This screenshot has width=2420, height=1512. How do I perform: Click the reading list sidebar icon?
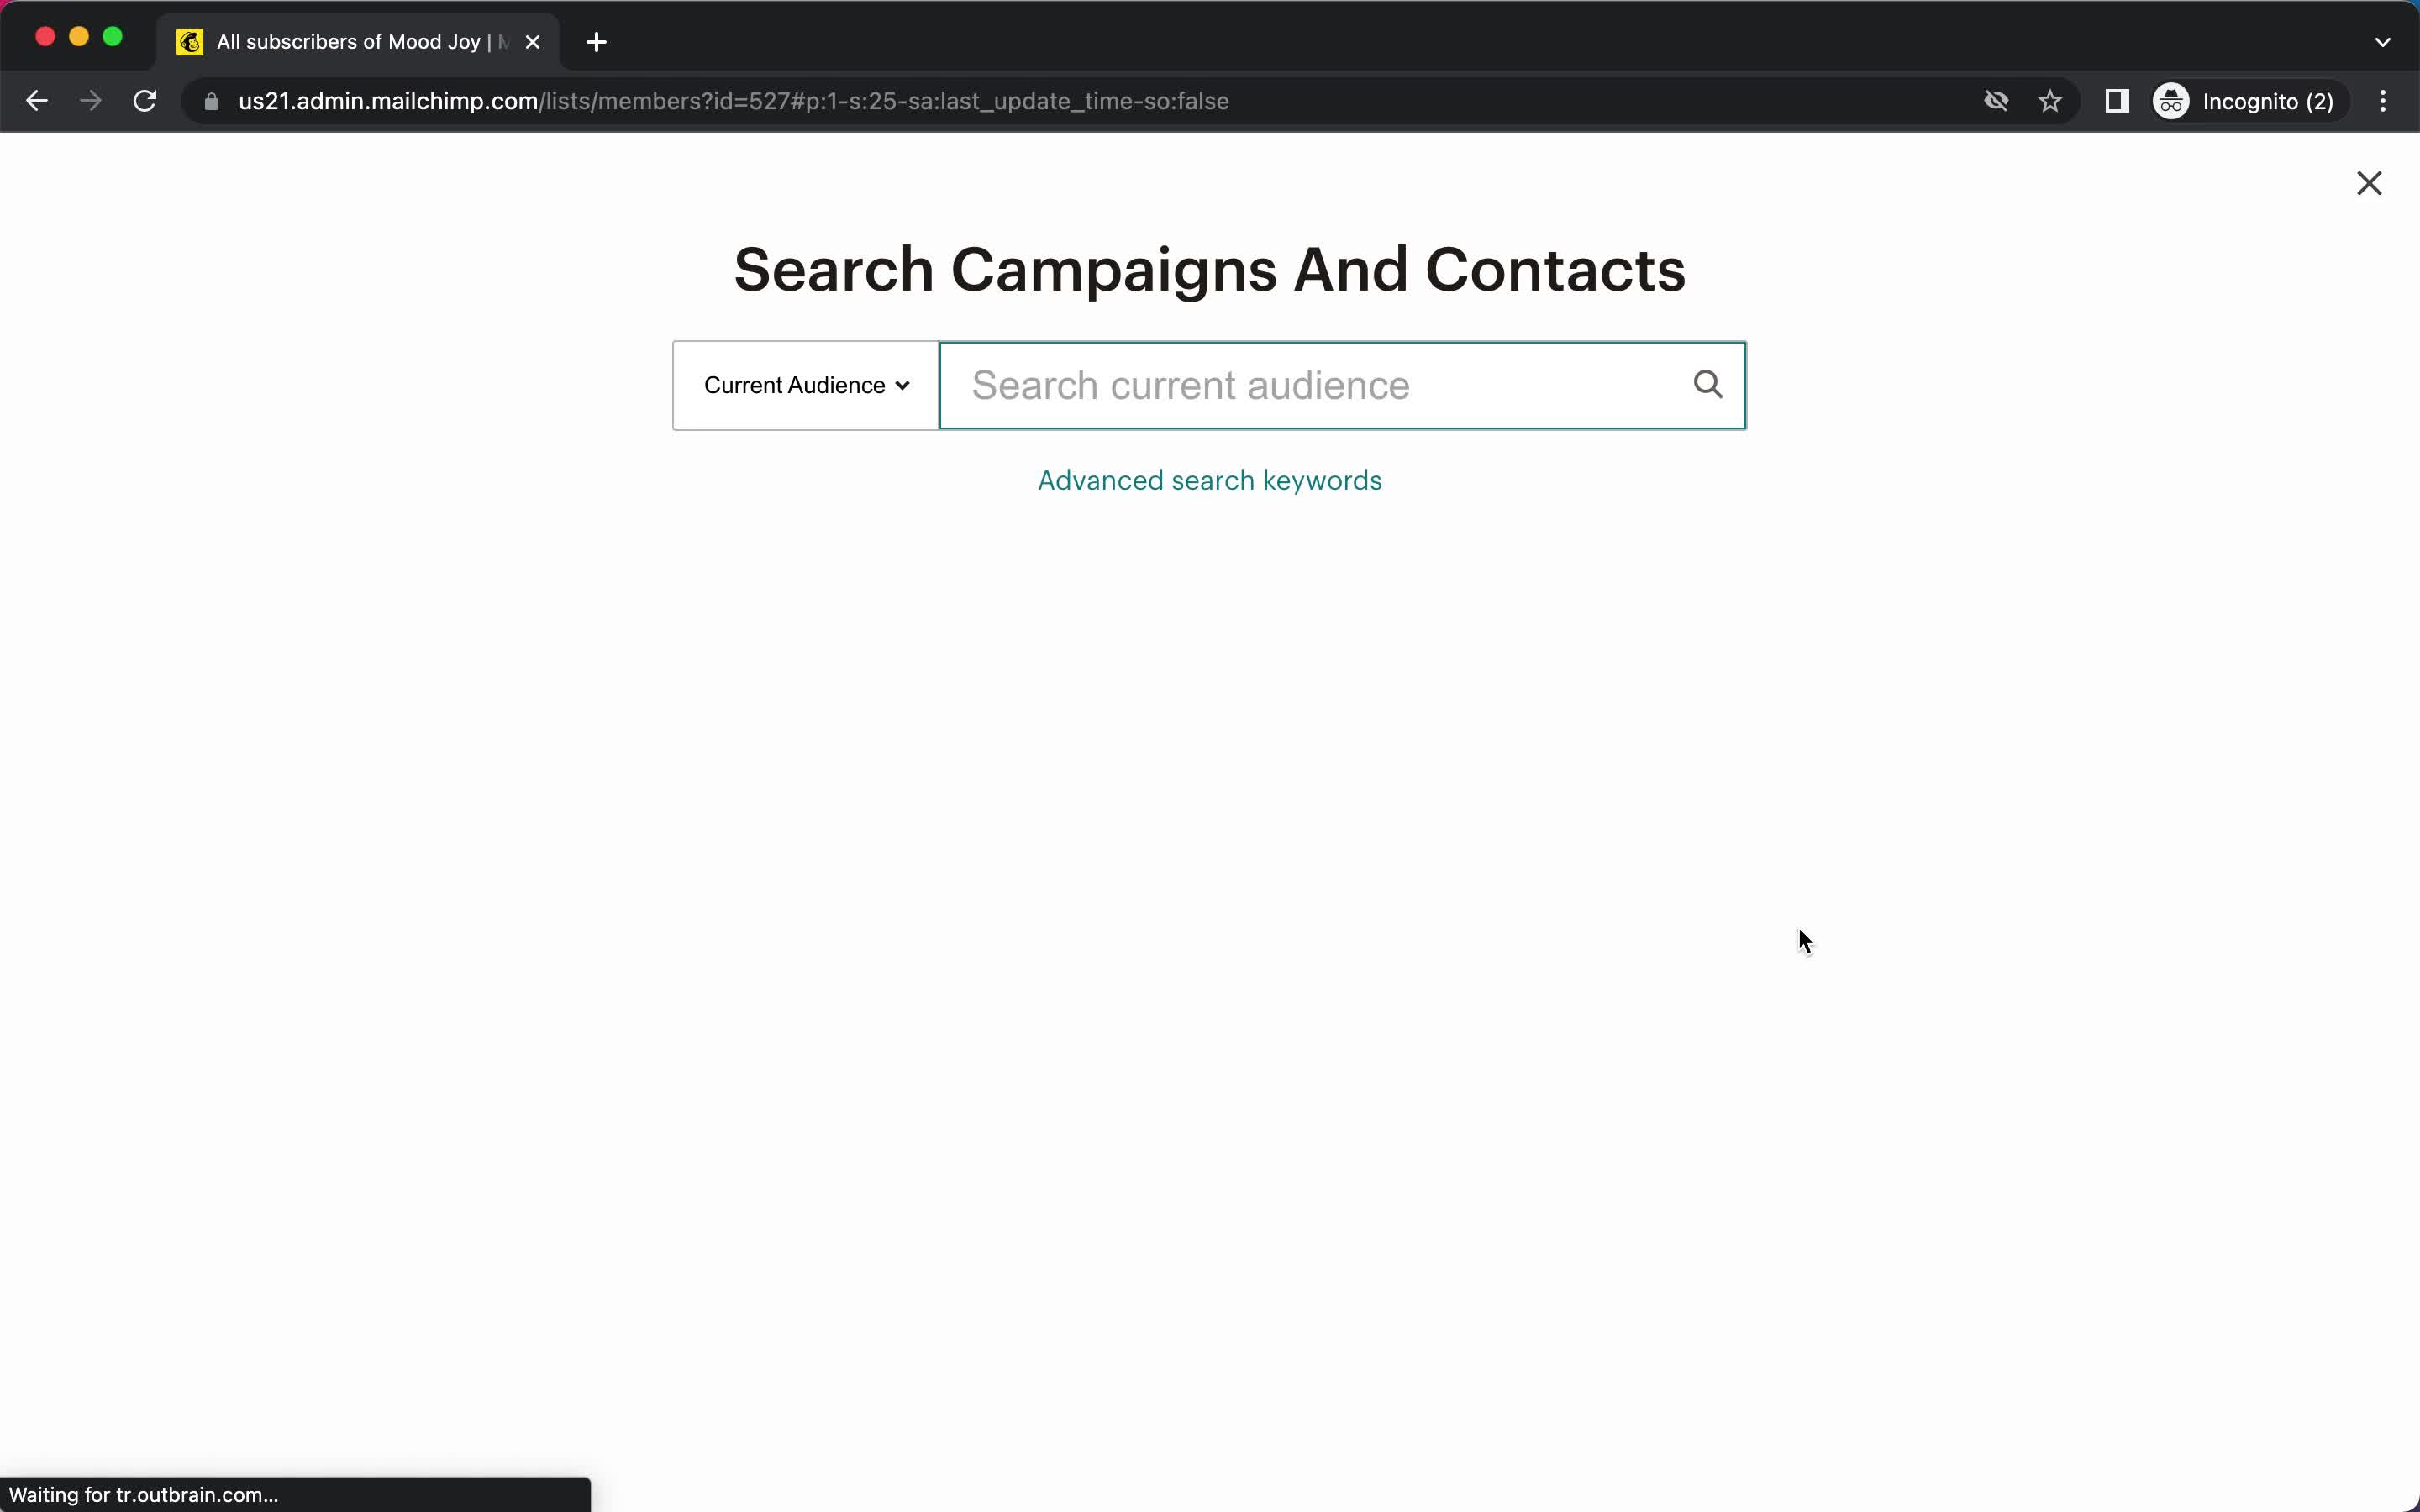[2113, 101]
